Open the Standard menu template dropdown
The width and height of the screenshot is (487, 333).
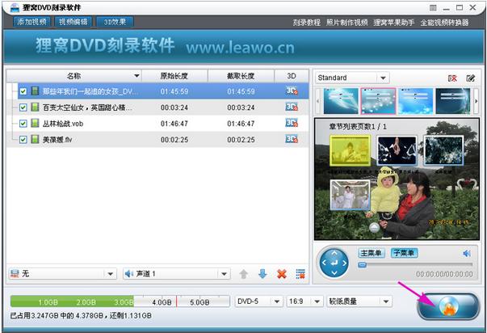[x=351, y=78]
